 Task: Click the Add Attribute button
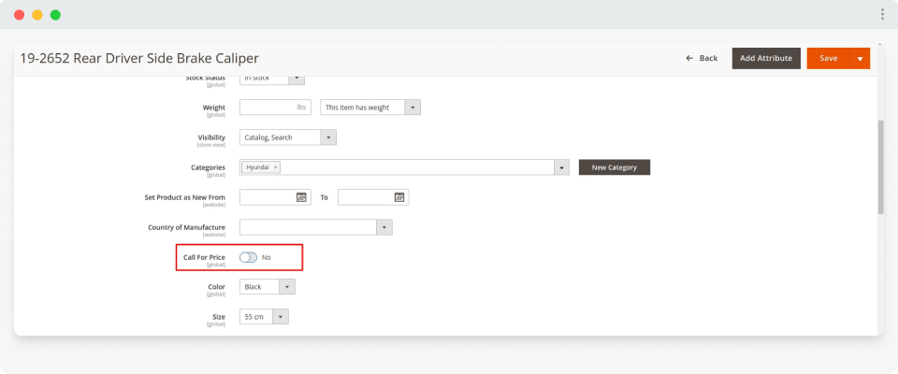[765, 58]
